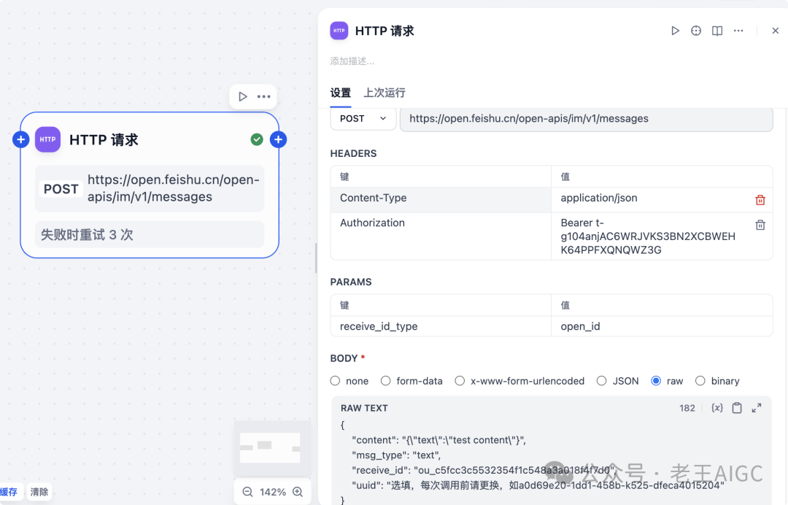Click the canvas minimap thumbnail
This screenshot has height=505, width=788.
coord(272,448)
